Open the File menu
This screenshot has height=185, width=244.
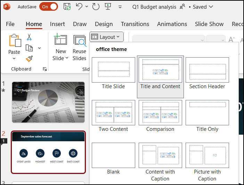tap(10, 24)
